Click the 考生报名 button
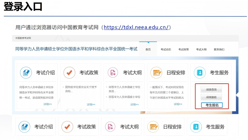This screenshot has height=140, width=248. (x=212, y=105)
